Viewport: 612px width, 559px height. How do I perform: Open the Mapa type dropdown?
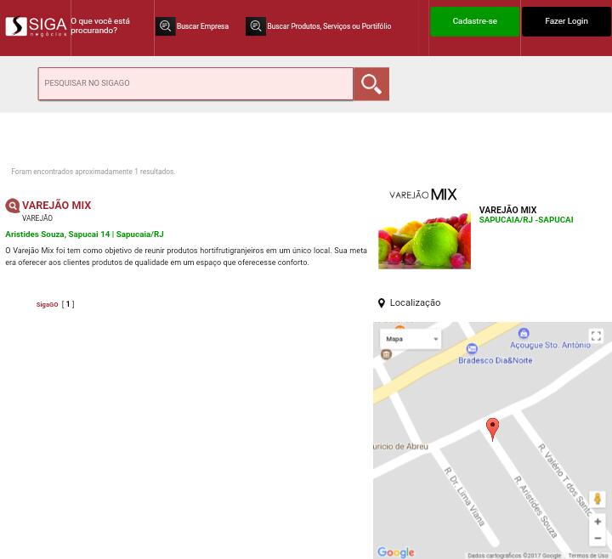411,339
